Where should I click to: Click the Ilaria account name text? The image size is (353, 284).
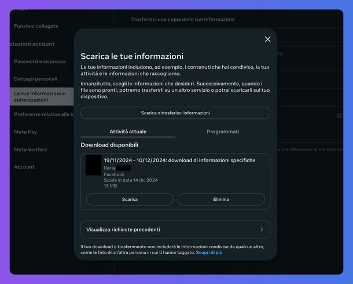(109, 168)
